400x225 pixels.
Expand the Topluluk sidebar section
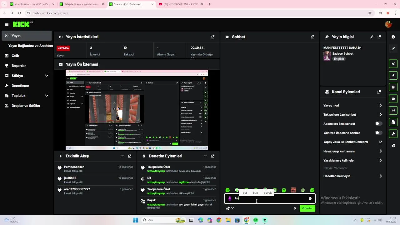click(x=47, y=96)
